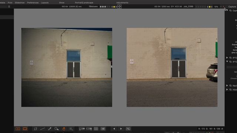Click the compare images icon after the arrows
Image resolution: width=237 pixels, height=133 pixels.
(x=128, y=129)
